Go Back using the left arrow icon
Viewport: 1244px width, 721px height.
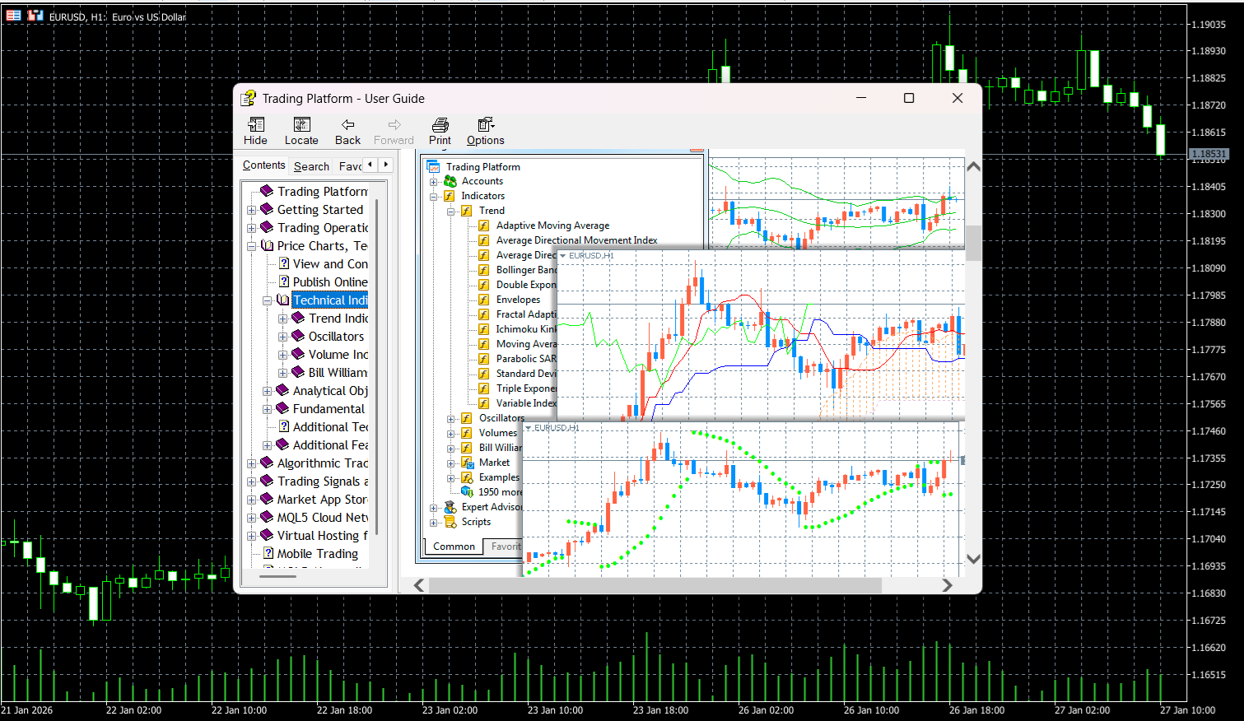coord(347,124)
